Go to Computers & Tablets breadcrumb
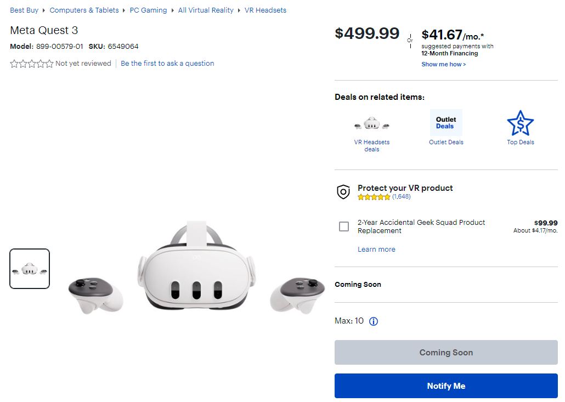Viewport: 565px width, 402px height. coord(84,10)
